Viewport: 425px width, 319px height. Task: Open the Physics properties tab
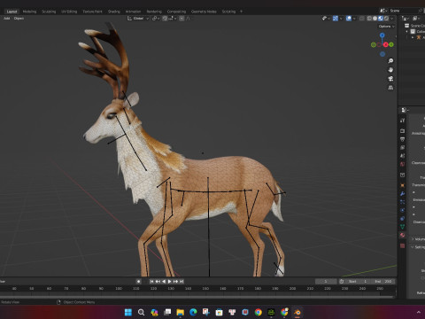[x=403, y=210]
